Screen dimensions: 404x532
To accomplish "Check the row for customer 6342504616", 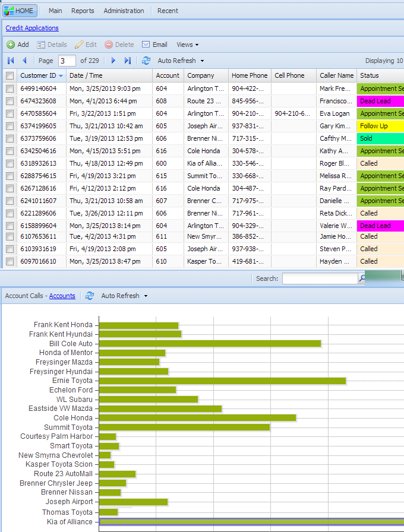I will point(10,151).
